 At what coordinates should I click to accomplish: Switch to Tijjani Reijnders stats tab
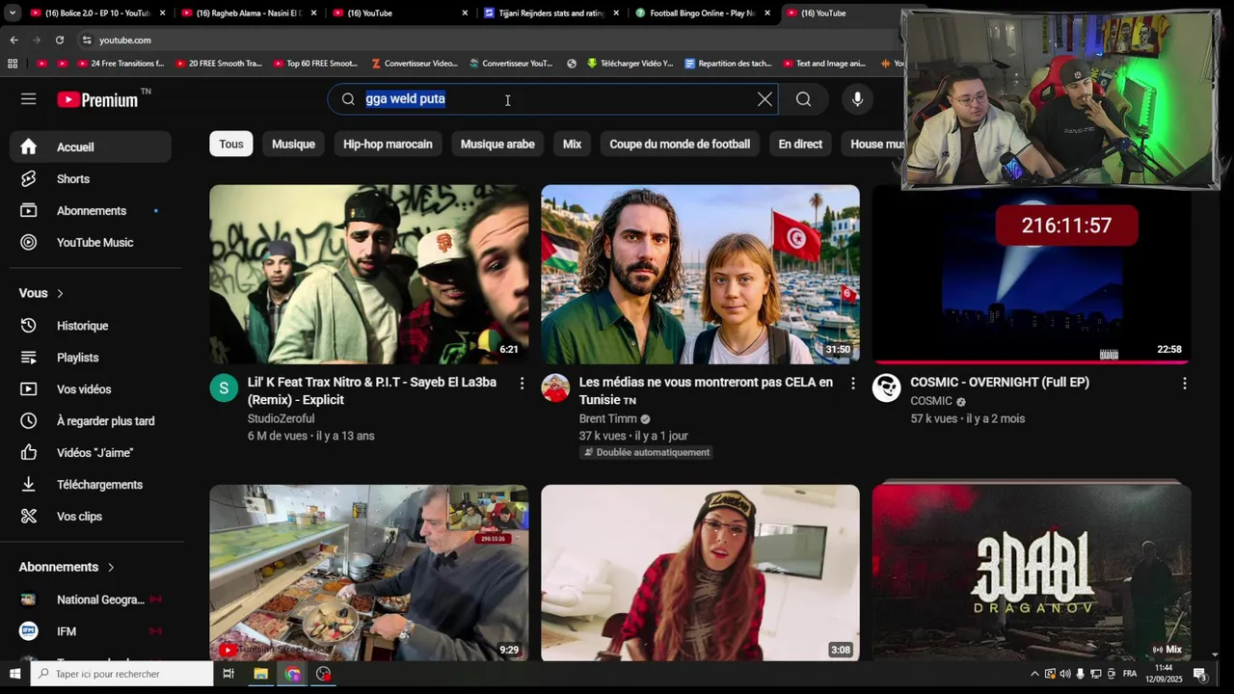click(551, 13)
